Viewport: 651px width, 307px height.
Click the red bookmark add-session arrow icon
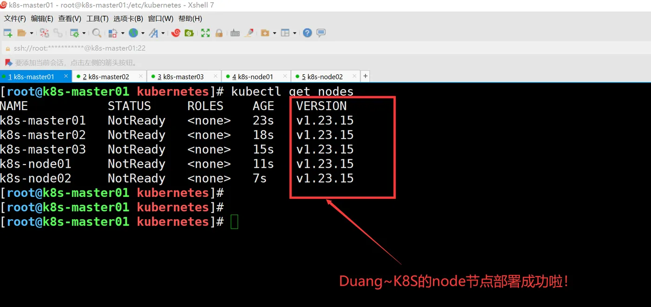pos(8,62)
